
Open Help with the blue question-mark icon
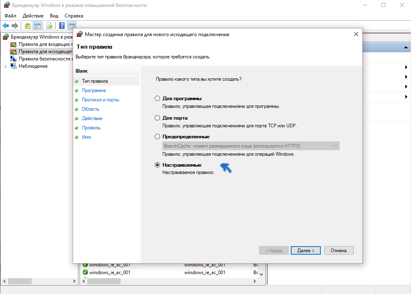point(62,26)
